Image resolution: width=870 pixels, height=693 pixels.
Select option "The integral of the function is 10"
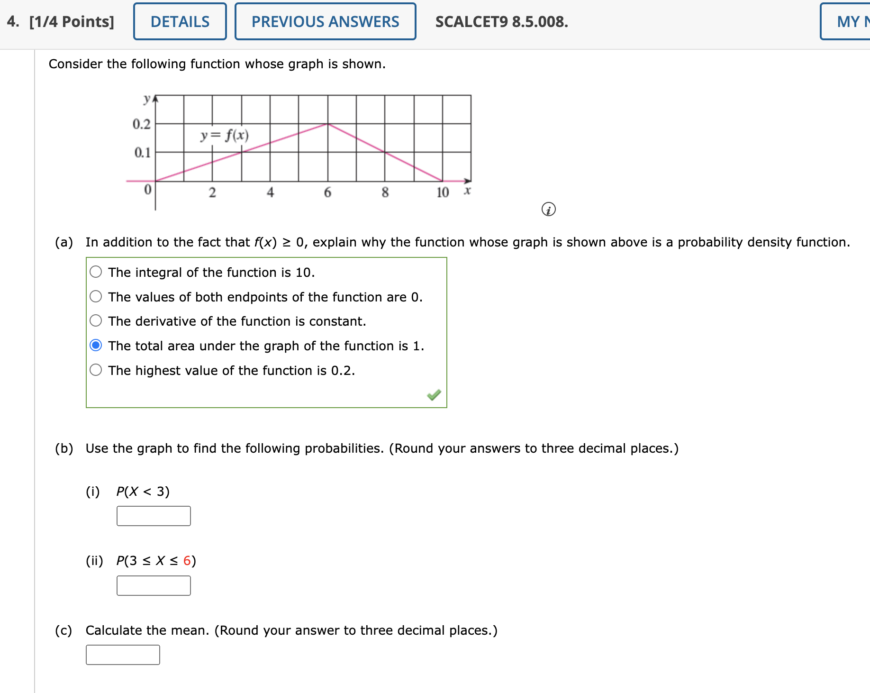(x=96, y=271)
